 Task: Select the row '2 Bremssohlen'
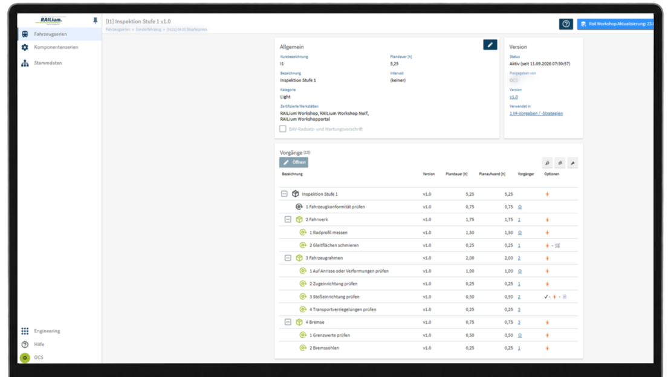pyautogui.click(x=429, y=348)
